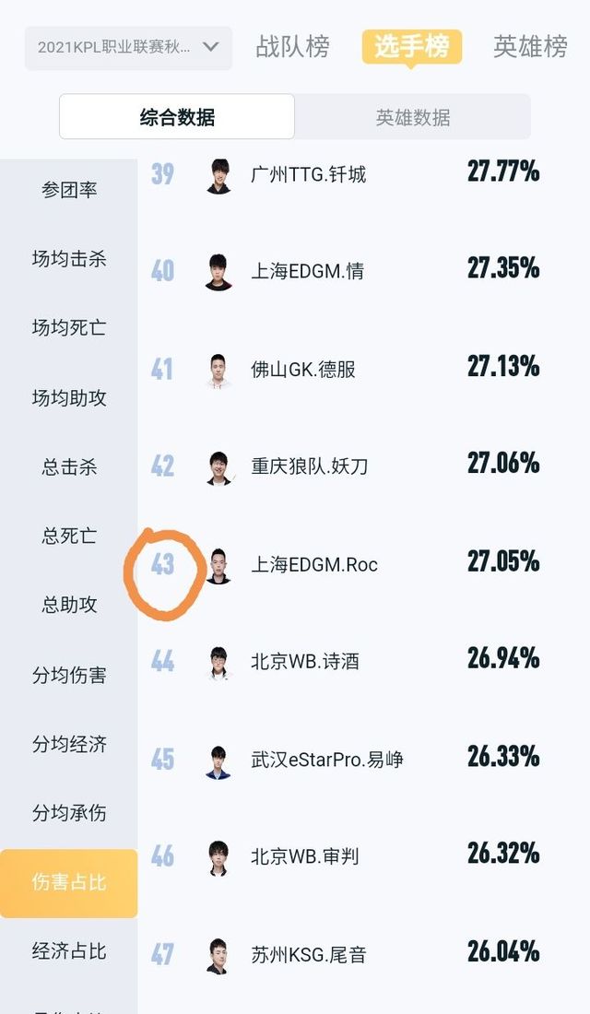This screenshot has height=1014, width=590.
Task: Toggle to 英雄数据 view
Action: click(413, 117)
